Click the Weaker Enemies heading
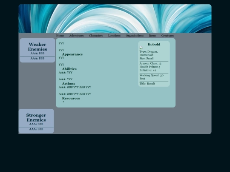The height and width of the screenshot is (172, 230). point(37,47)
